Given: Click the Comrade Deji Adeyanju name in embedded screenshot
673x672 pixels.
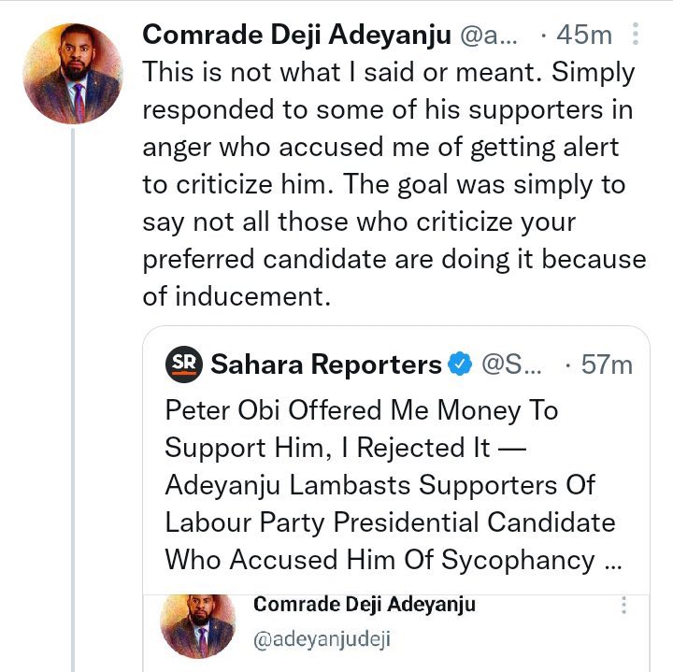Looking at the screenshot, I should click(x=365, y=604).
